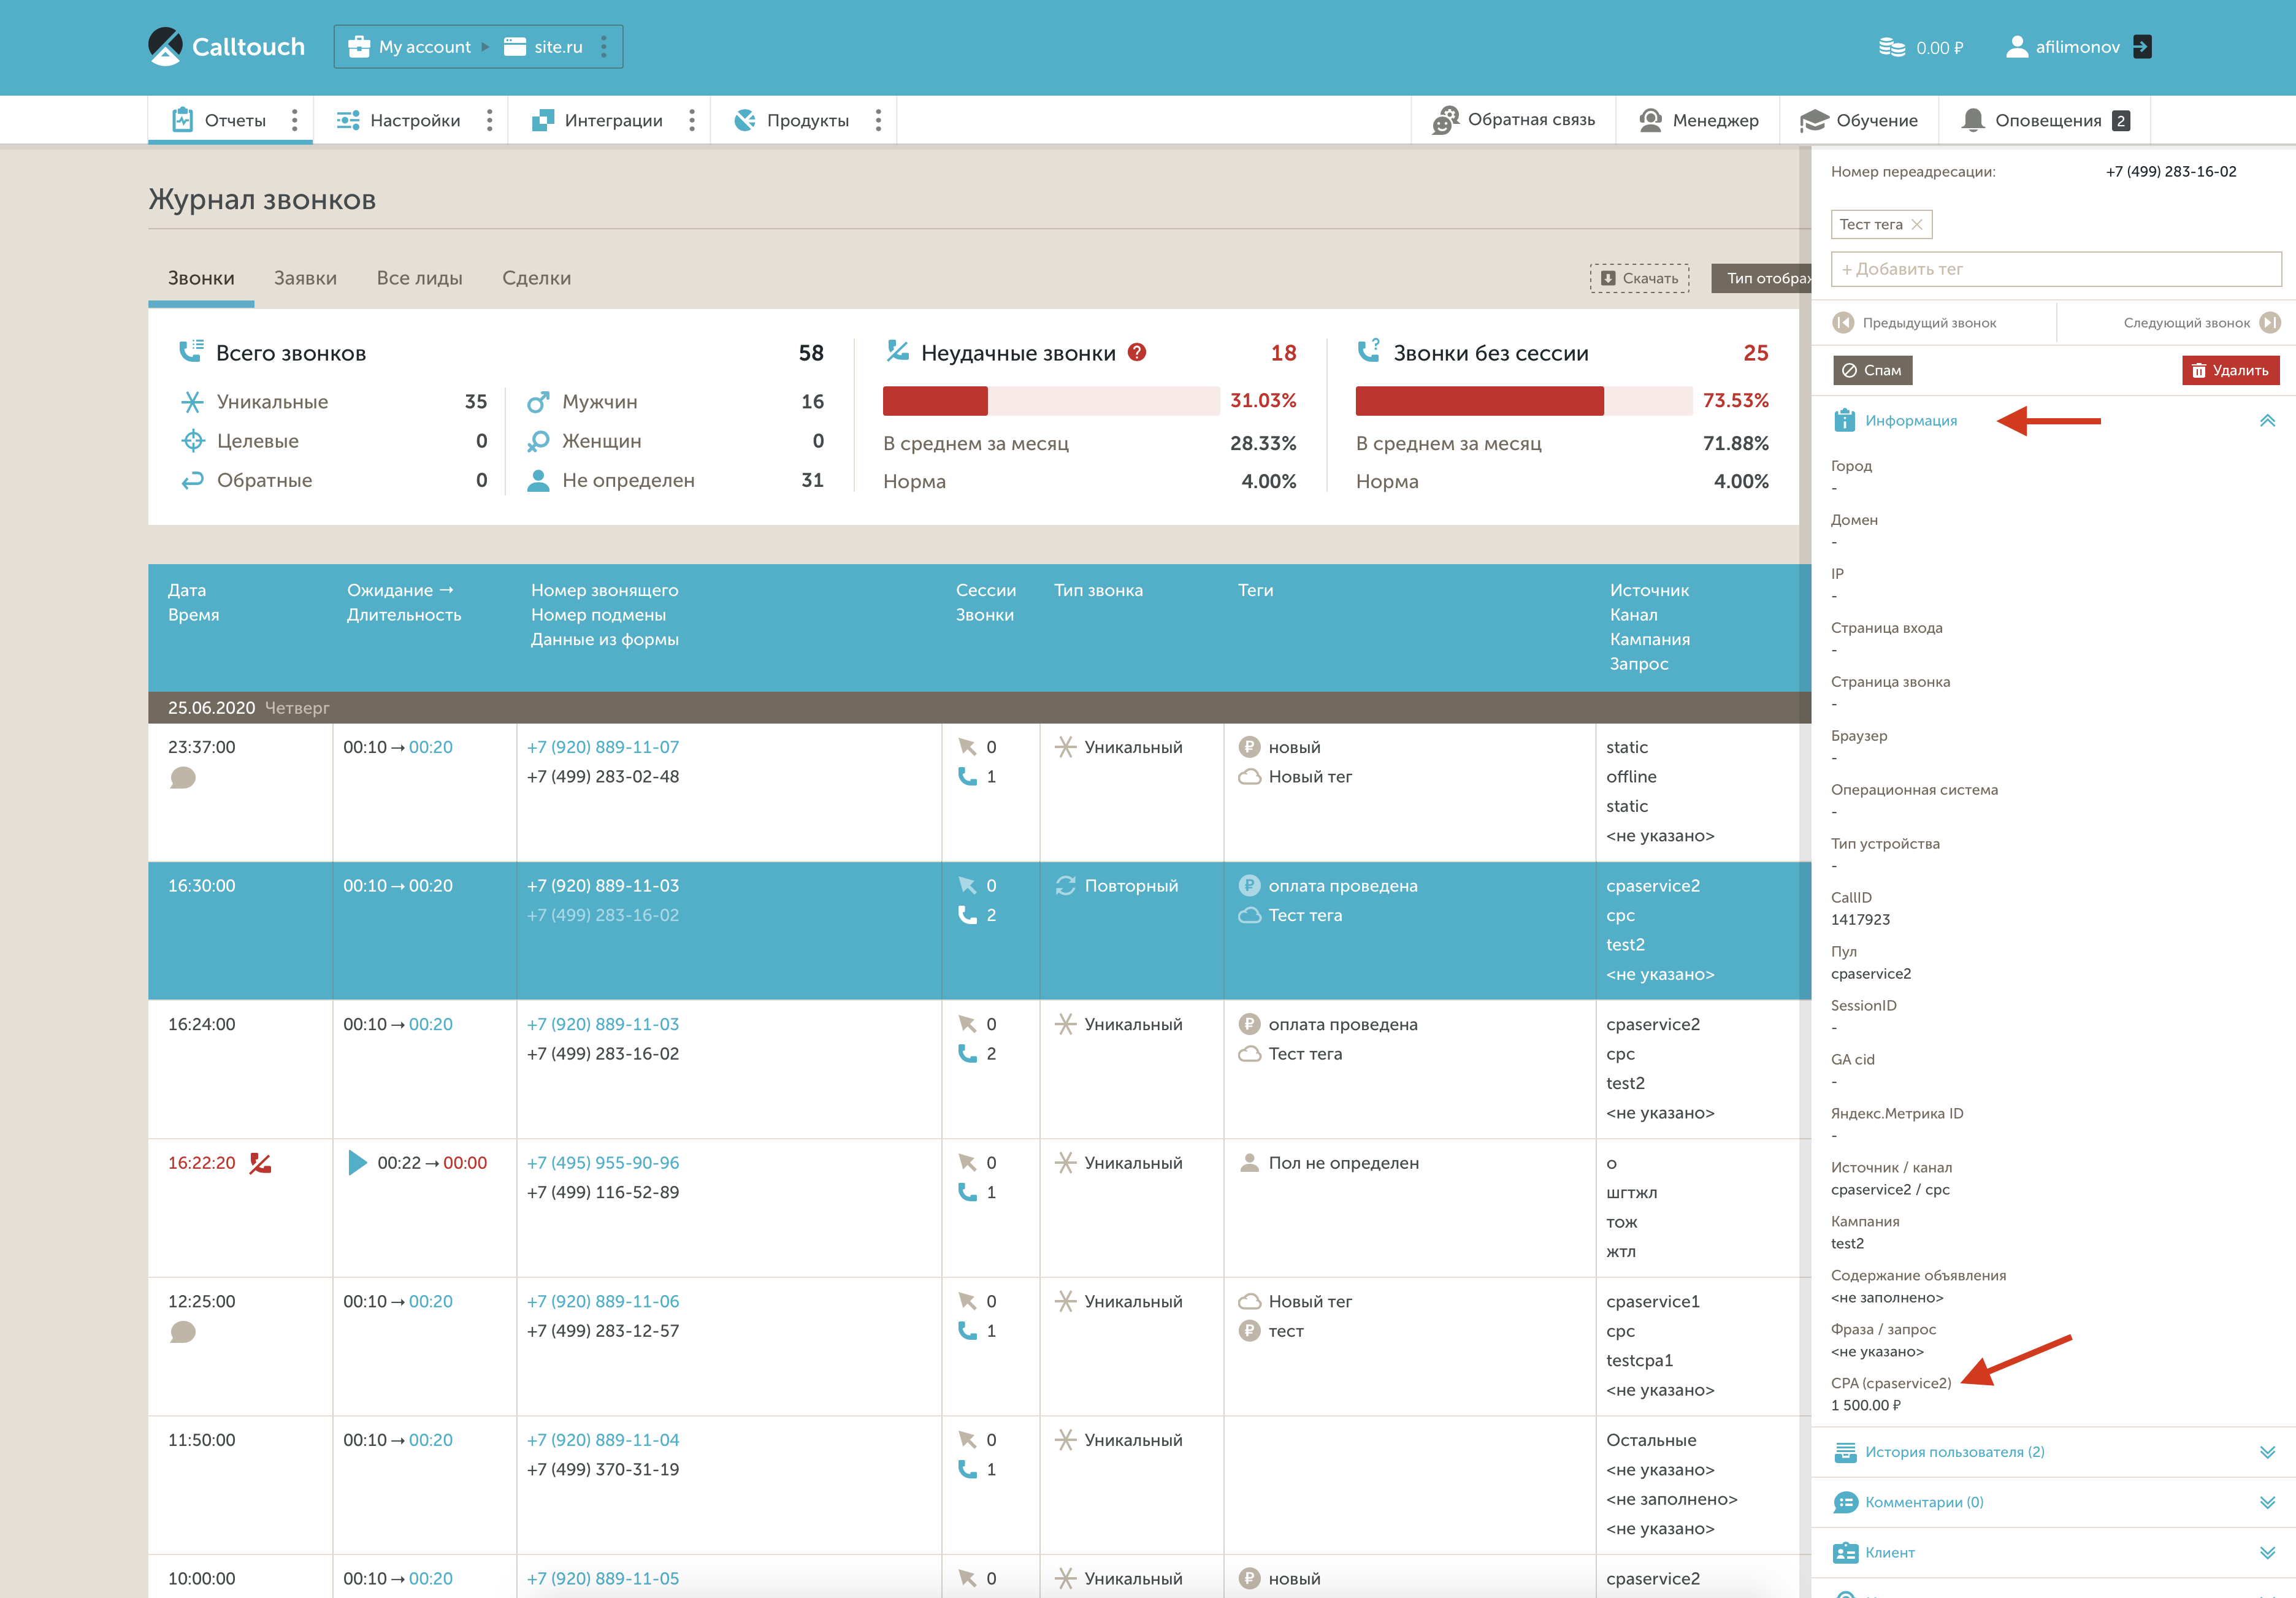Viewport: 2296px width, 1598px height.
Task: Click the Женщин gender icon
Action: [538, 441]
